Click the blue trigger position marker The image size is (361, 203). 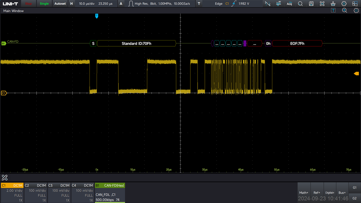click(97, 16)
